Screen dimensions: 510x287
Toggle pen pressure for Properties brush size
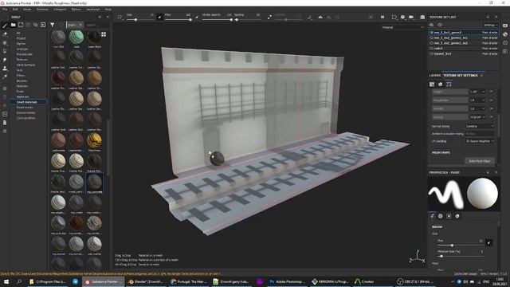point(488,242)
